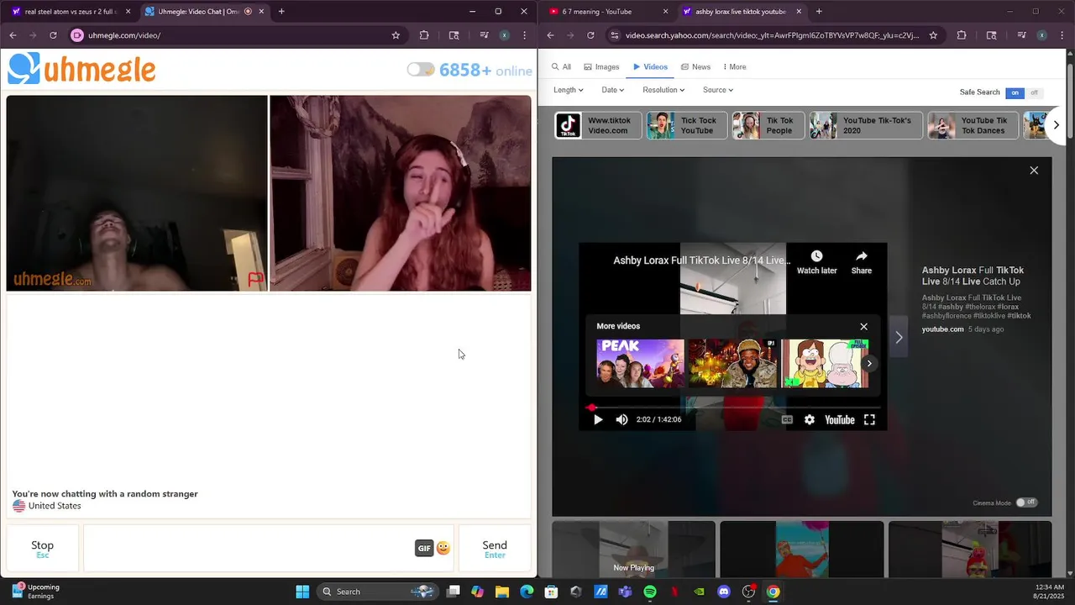The image size is (1075, 605).
Task: Close the video player overlay
Action: coord(1034,171)
